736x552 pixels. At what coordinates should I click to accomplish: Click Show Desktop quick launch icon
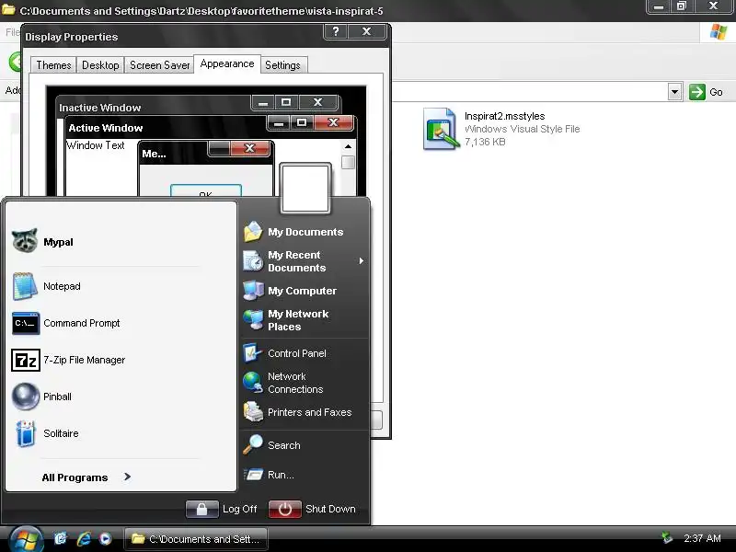click(x=61, y=538)
